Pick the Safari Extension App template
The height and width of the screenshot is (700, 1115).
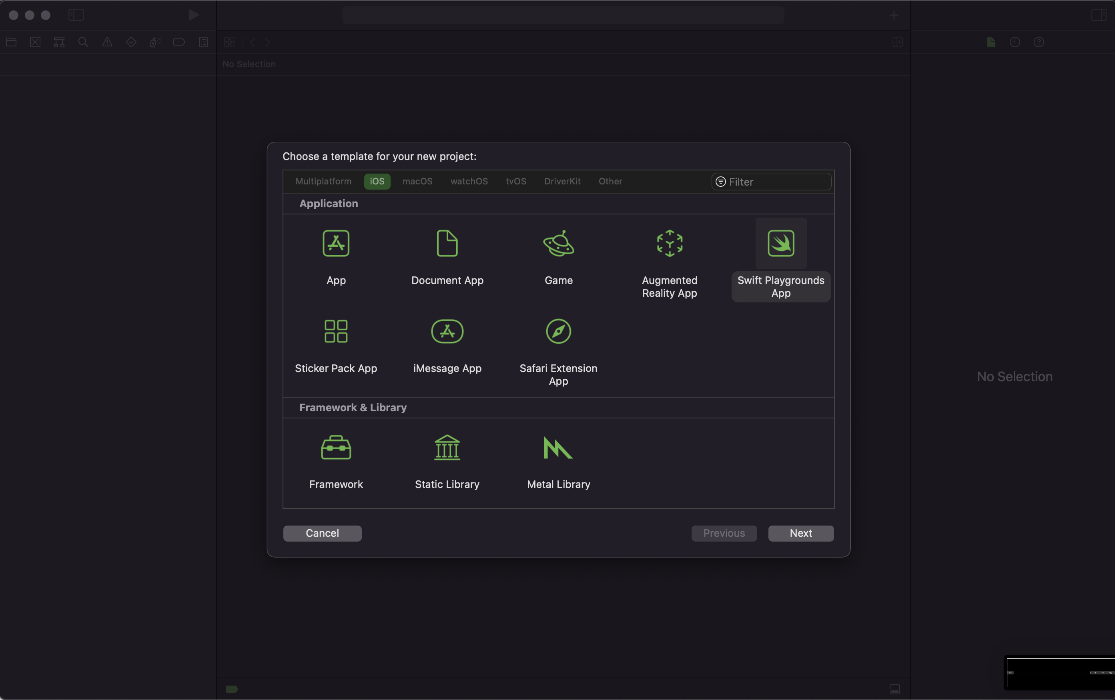558,331
